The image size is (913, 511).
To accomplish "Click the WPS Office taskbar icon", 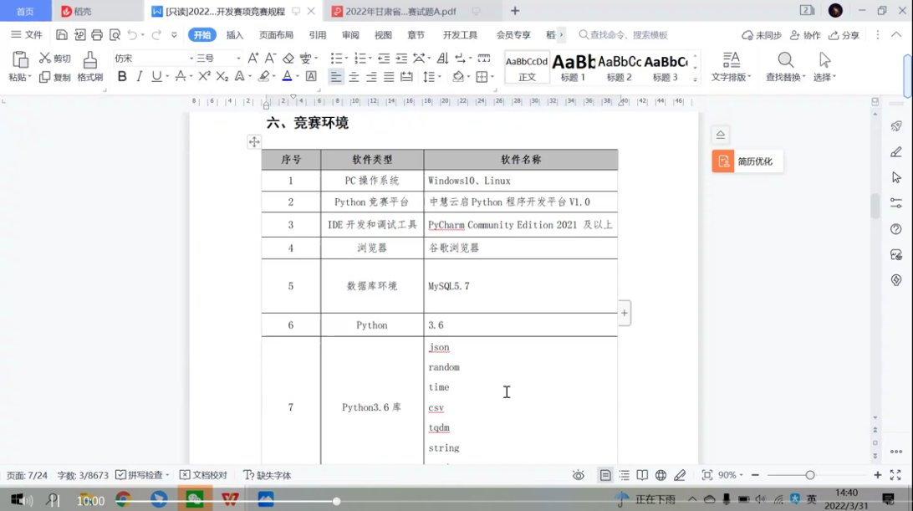I will (230, 499).
